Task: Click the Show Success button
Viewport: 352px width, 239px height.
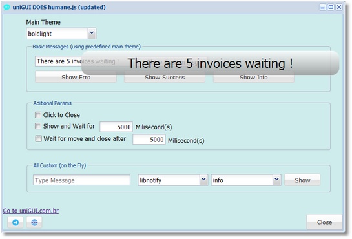Action: (x=165, y=77)
